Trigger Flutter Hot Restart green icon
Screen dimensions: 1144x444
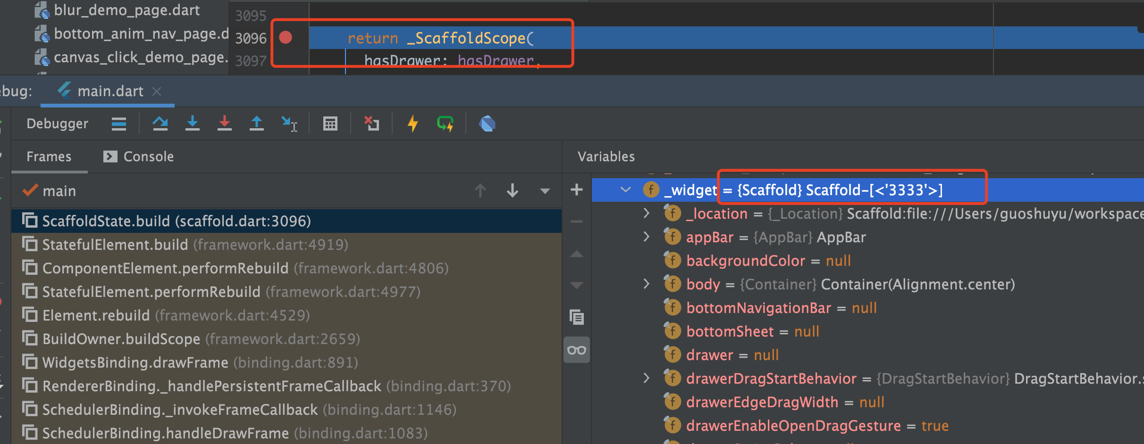445,123
